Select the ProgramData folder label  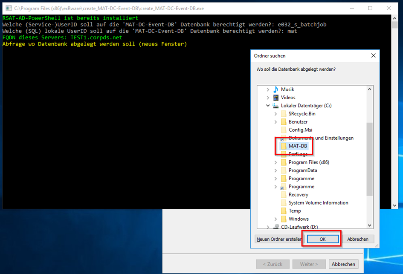pyautogui.click(x=302, y=170)
